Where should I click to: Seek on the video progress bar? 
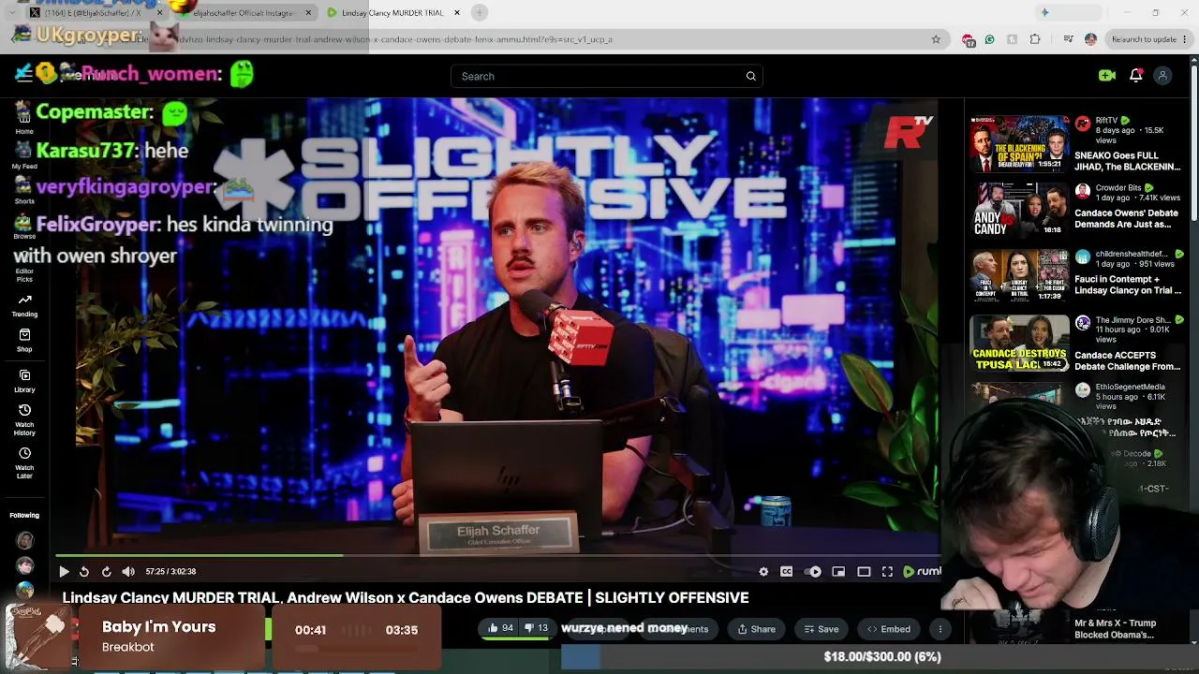[x=496, y=555]
